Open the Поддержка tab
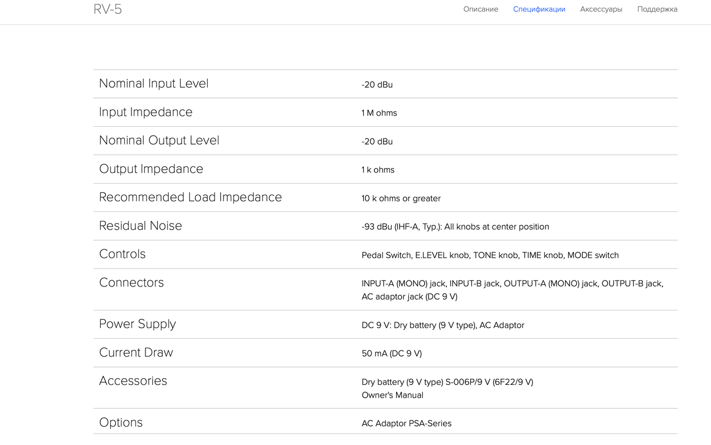711x445 pixels. pyautogui.click(x=657, y=9)
